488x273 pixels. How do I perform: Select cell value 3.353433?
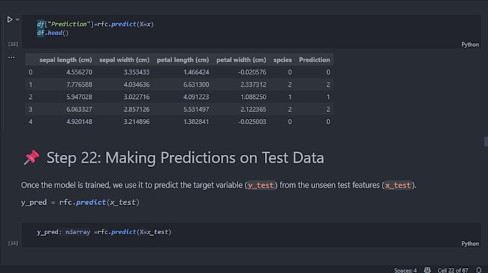point(136,72)
